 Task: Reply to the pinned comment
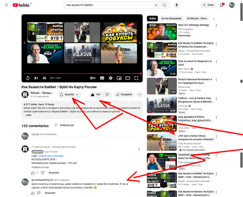coord(54,173)
